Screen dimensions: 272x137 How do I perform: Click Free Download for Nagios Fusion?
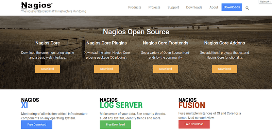click(194, 124)
